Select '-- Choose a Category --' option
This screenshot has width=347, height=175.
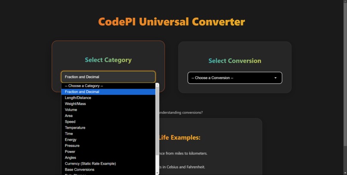(108, 86)
